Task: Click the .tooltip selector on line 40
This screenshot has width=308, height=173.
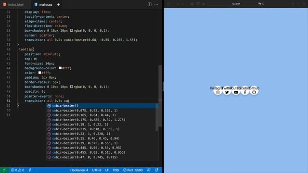Action: coord(25,49)
